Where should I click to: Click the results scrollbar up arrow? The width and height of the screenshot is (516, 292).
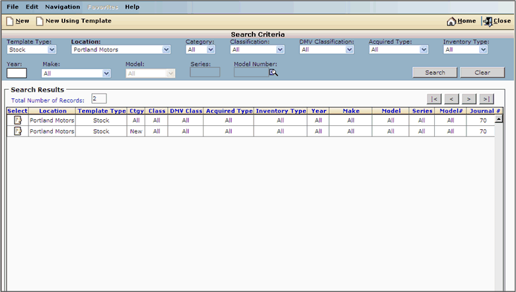(x=499, y=119)
